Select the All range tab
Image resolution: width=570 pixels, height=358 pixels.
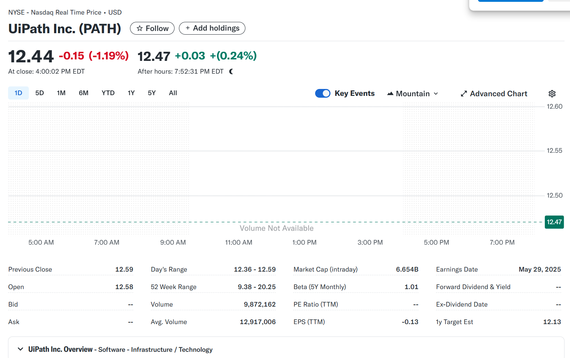[173, 93]
